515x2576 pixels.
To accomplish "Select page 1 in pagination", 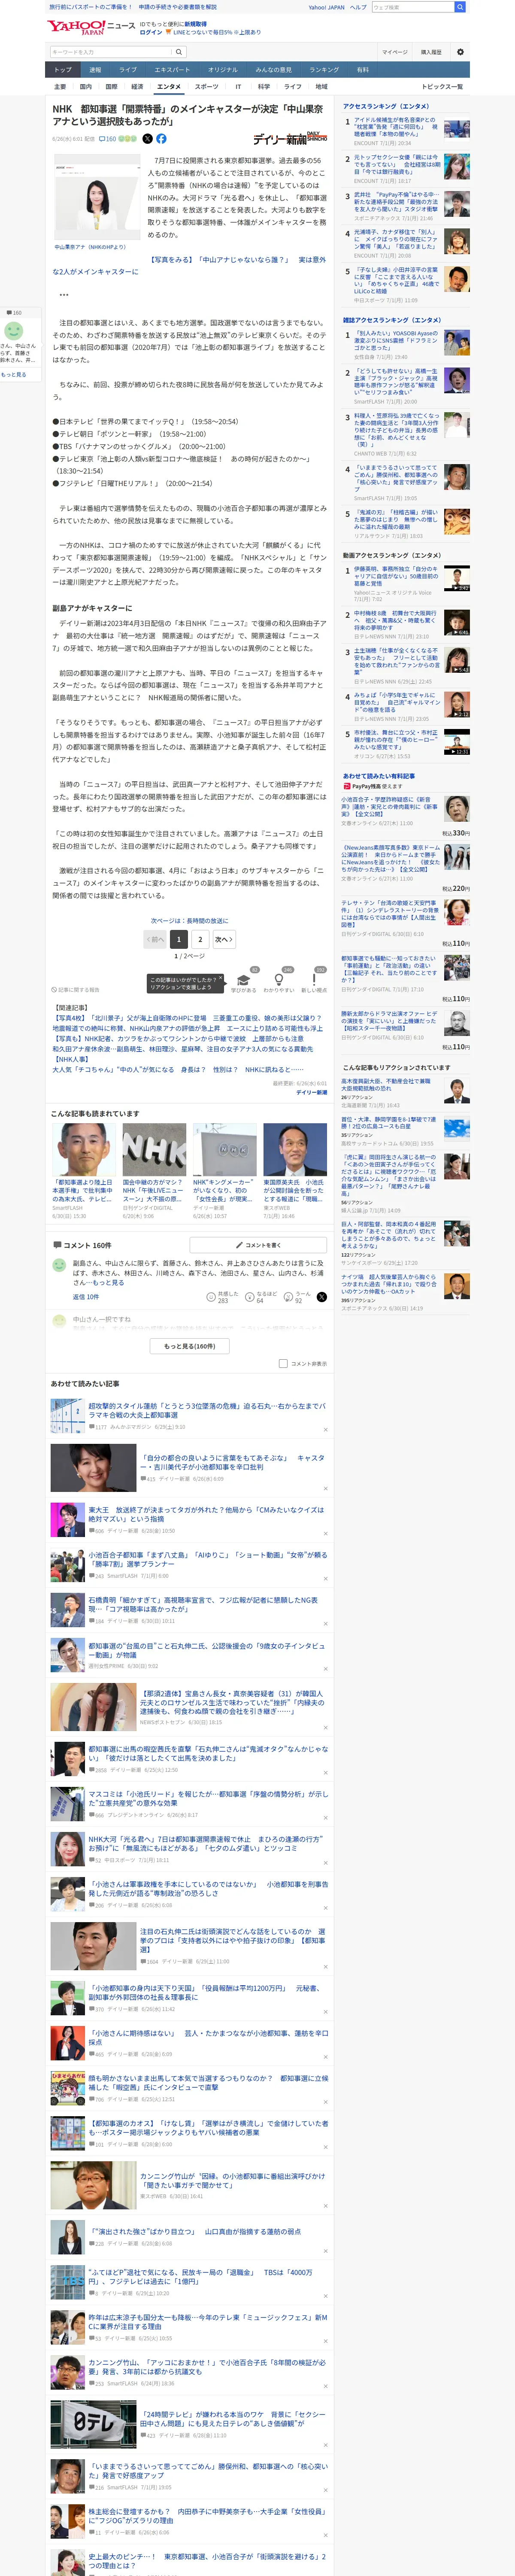I will tap(178, 939).
